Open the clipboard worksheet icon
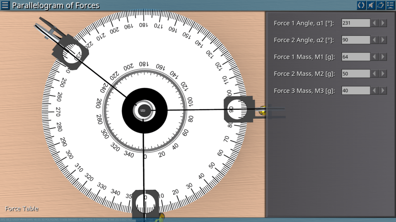The width and height of the screenshot is (396, 222). [381, 5]
